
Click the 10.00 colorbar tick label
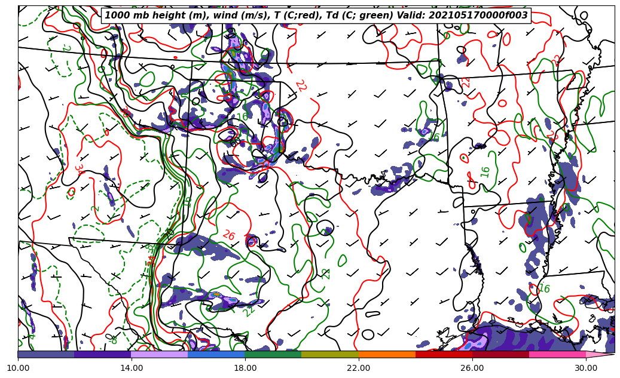[18, 368]
